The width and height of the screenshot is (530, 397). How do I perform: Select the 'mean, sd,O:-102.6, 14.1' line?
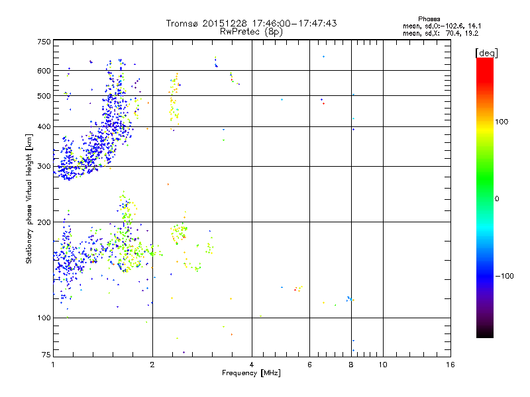pos(442,26)
